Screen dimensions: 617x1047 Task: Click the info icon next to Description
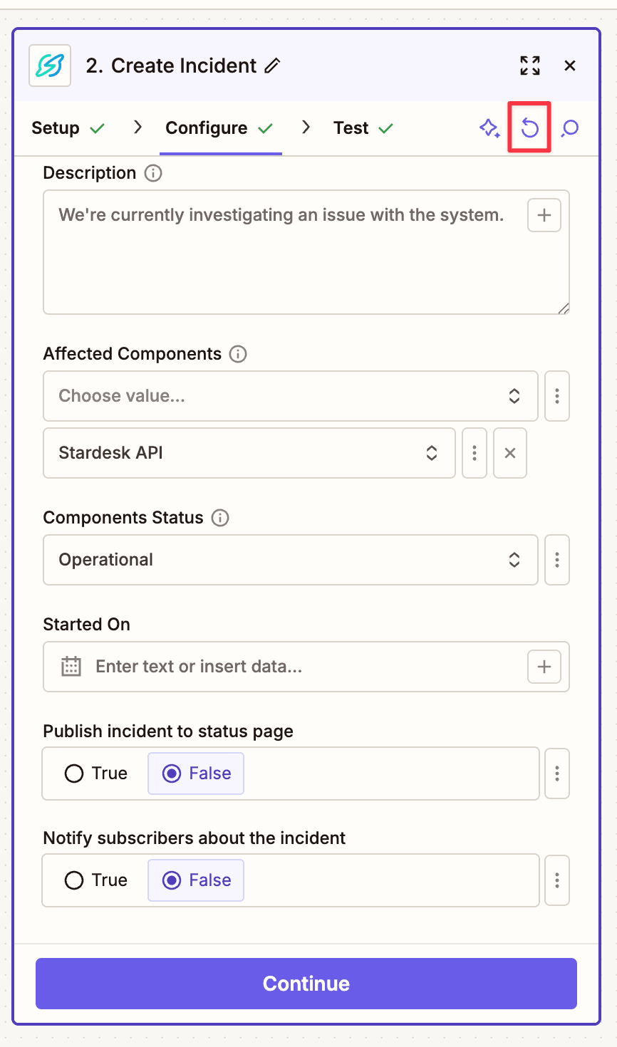coord(153,172)
